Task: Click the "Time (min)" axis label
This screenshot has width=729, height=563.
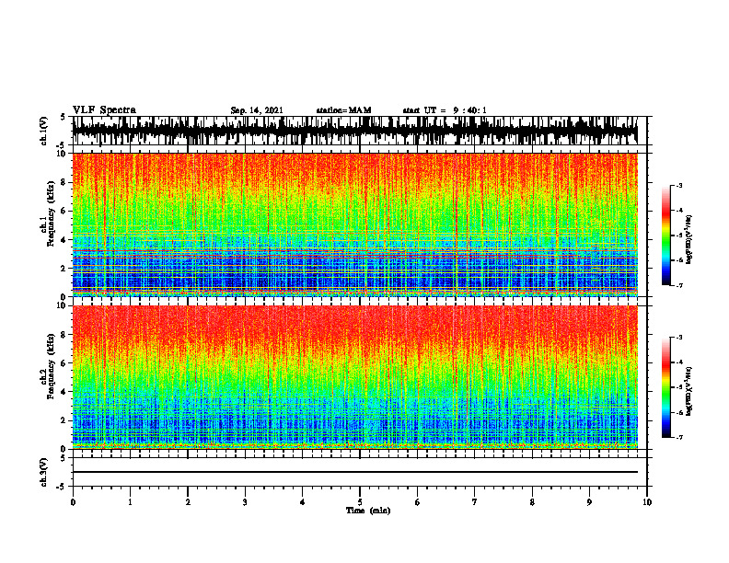Action: pyautogui.click(x=368, y=511)
